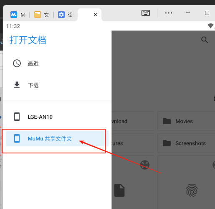Screen dimensions: 215x209
Task: Click the expand icon on the file thumbnail
Action: coord(145,165)
